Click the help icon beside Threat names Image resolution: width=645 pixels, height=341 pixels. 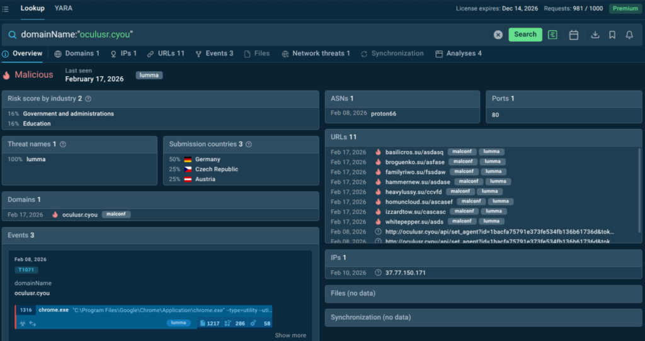[x=63, y=144]
